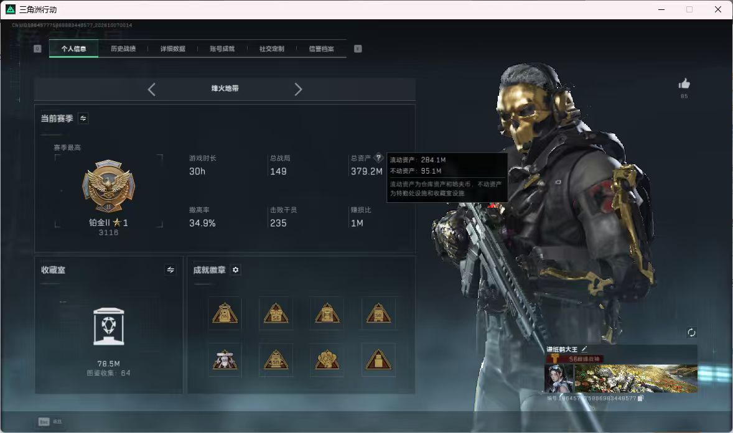The width and height of the screenshot is (733, 433).
Task: Give a like with the thumbs-up icon
Action: pyautogui.click(x=684, y=84)
